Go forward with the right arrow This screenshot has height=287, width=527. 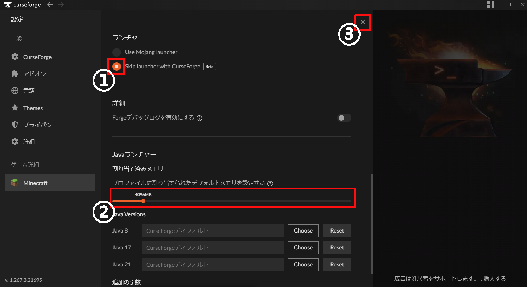(x=61, y=5)
